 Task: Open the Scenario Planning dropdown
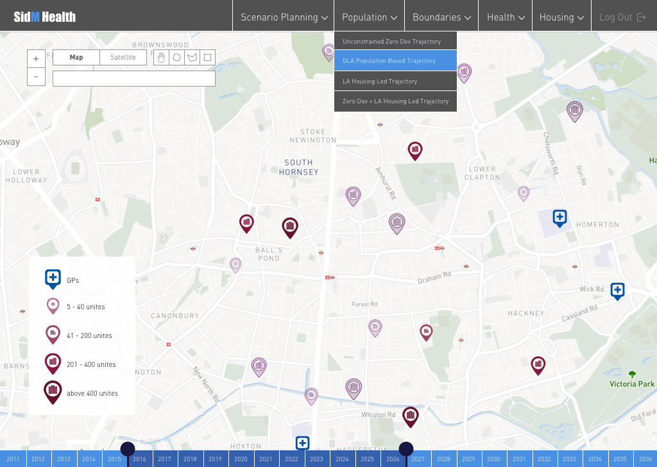[x=284, y=17]
